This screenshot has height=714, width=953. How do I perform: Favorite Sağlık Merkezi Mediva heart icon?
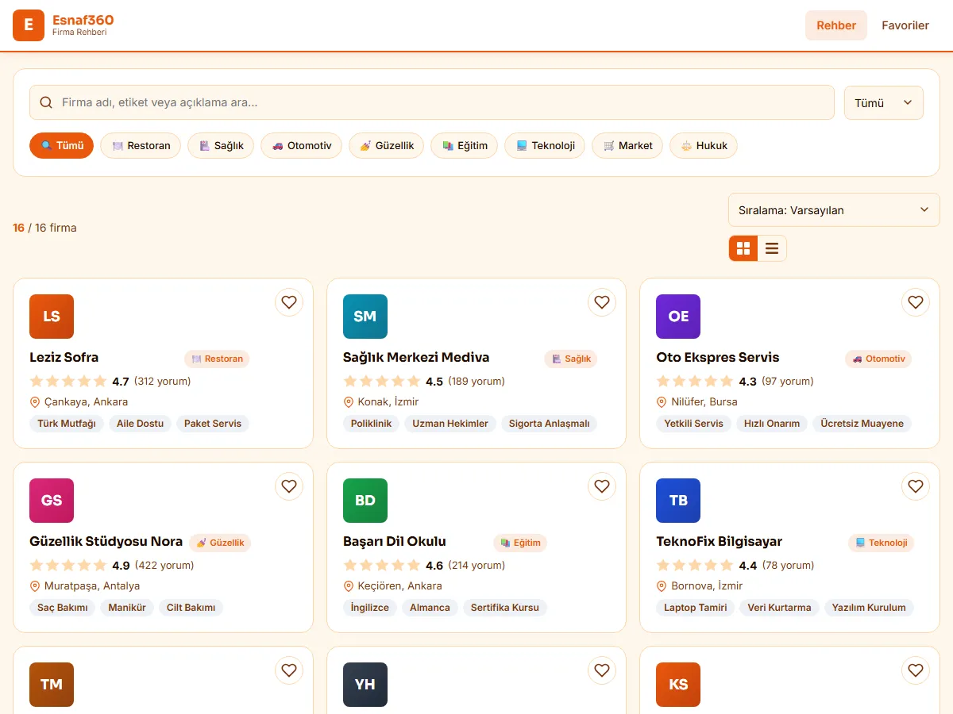coord(602,302)
